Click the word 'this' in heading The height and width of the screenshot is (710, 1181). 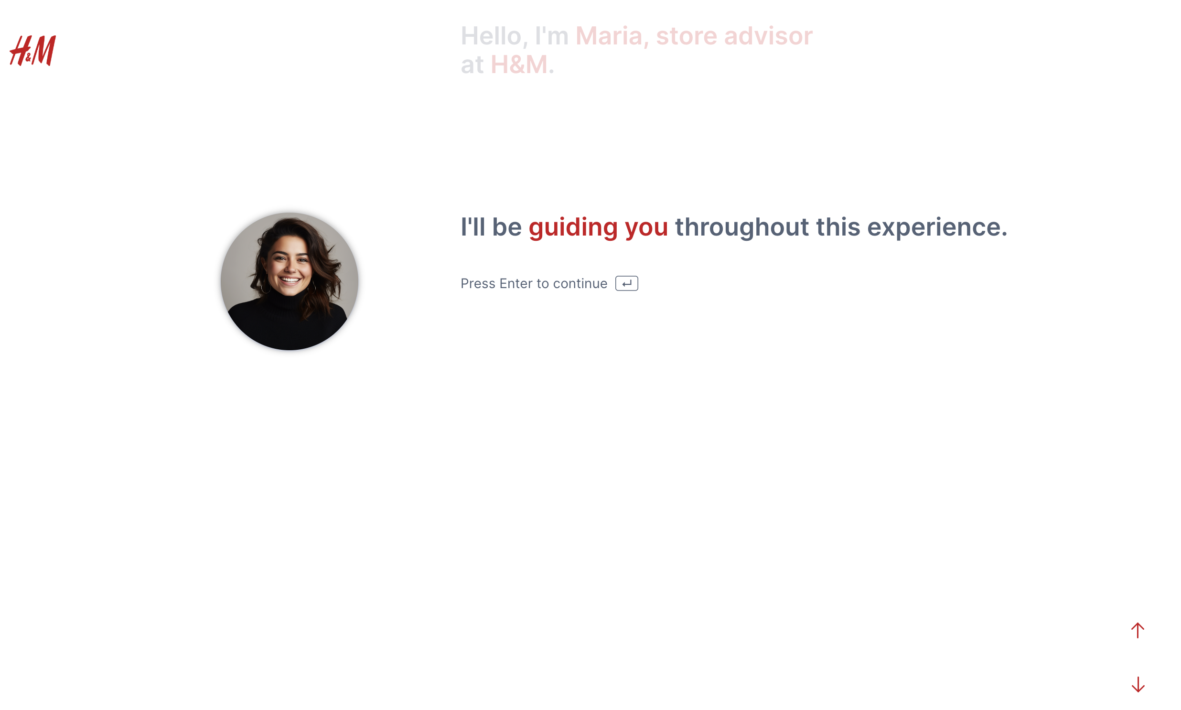pyautogui.click(x=837, y=227)
